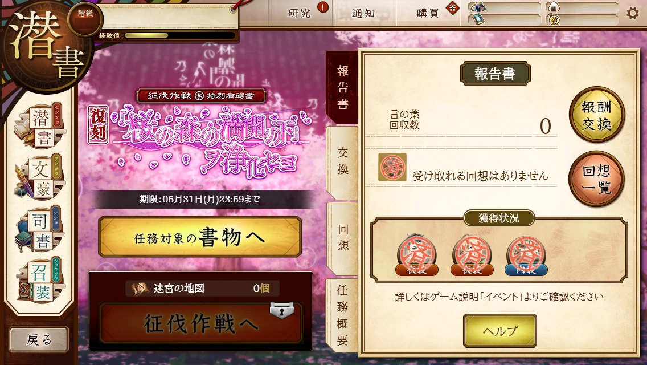Switch to the 回想 side tab
This screenshot has height=365, width=647.
click(x=342, y=238)
